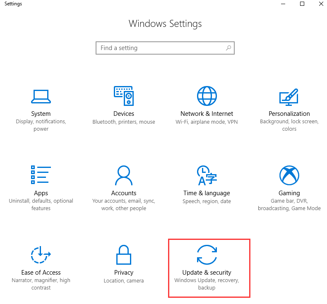Click the Update & security title
This screenshot has width=327, height=304.
click(207, 273)
